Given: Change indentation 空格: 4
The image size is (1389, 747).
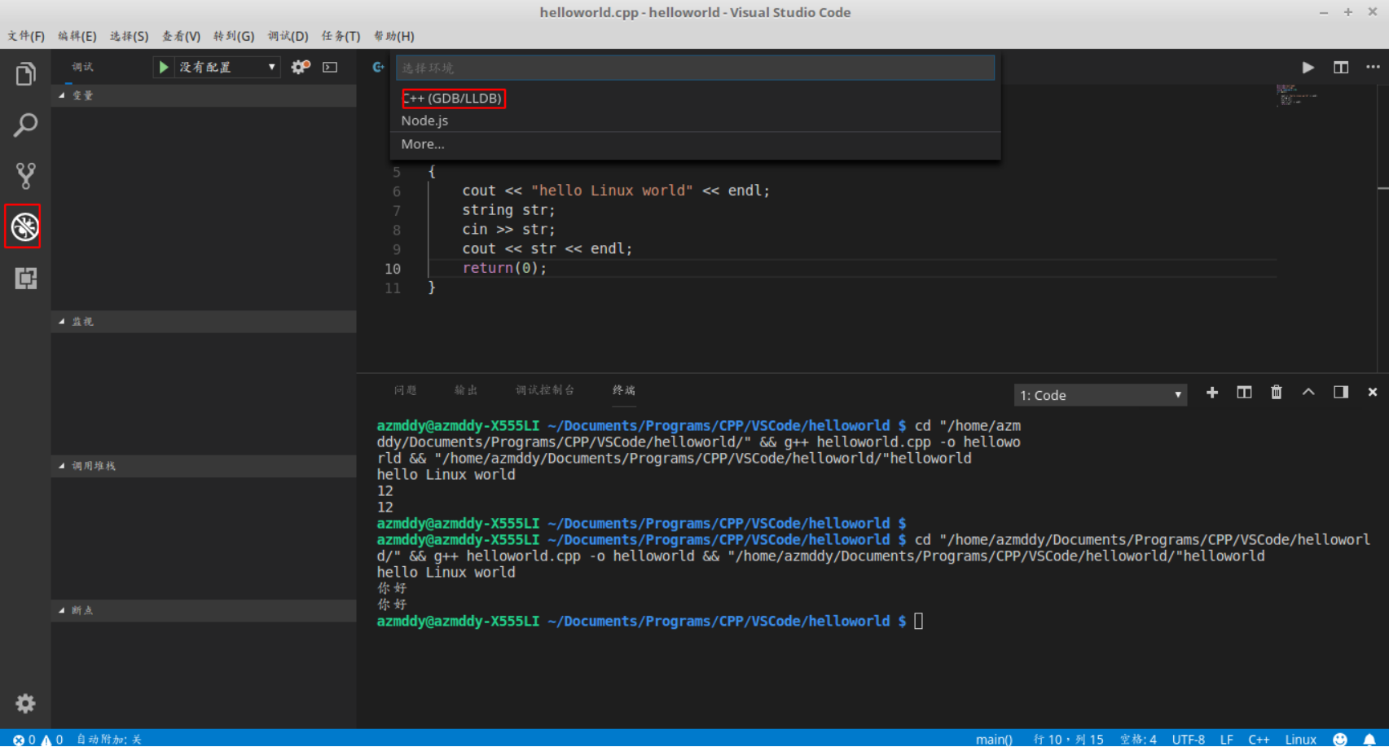Looking at the screenshot, I should click(x=1138, y=739).
